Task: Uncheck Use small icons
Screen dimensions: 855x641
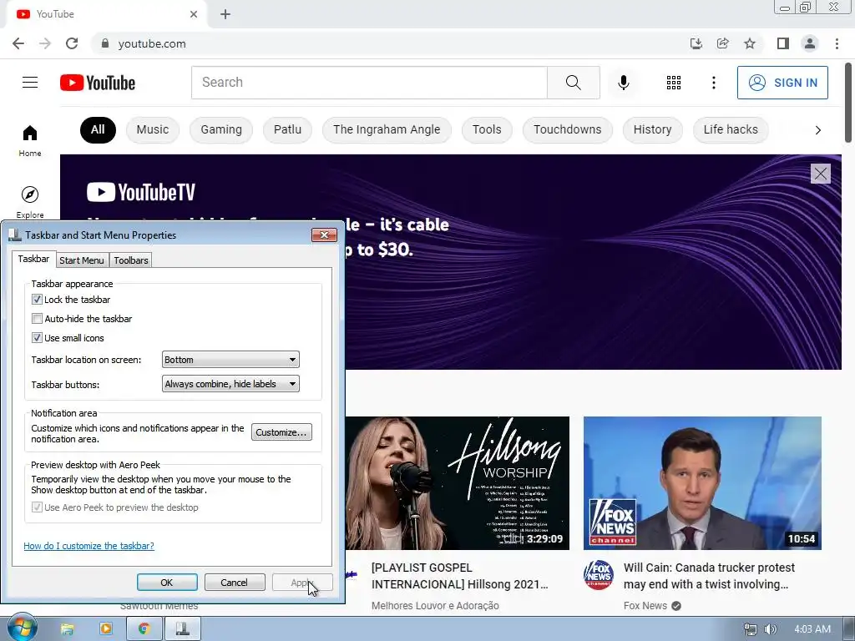Action: 37,338
